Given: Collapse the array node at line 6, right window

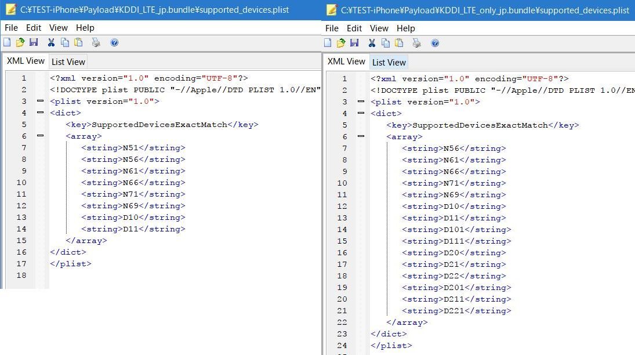Looking at the screenshot, I should coord(361,136).
